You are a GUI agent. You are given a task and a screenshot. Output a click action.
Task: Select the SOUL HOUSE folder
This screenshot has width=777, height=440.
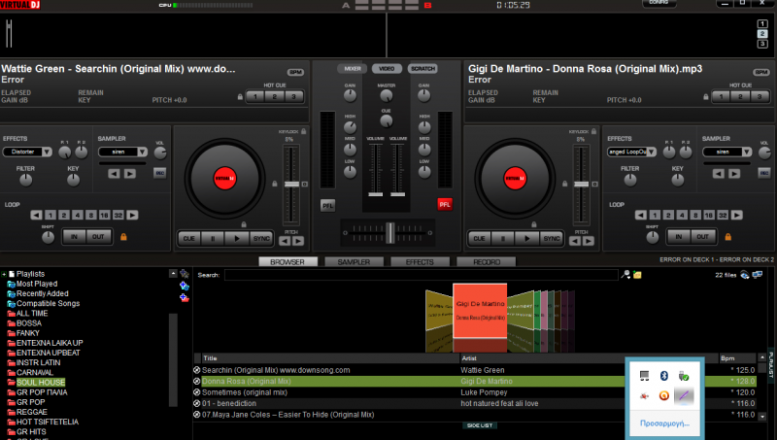point(41,383)
